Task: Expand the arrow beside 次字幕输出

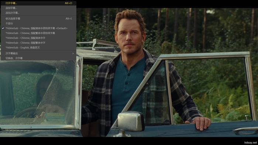Action: (73, 53)
